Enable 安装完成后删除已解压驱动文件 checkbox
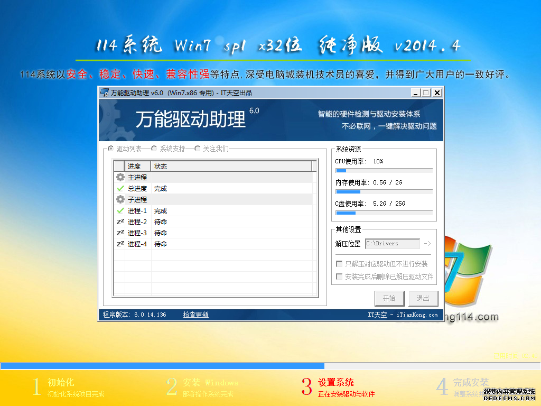The width and height of the screenshot is (541, 406). pyautogui.click(x=339, y=276)
